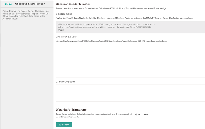The height and width of the screenshot is (129, 205).
Task: Select Nein for Warenkorb-Erinnerung
Action: 143,114
